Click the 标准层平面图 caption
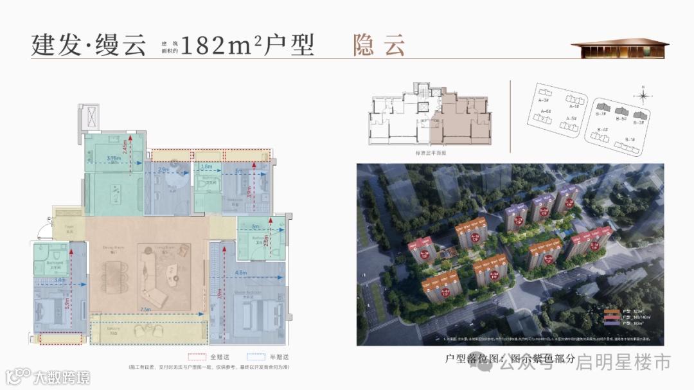 pyautogui.click(x=431, y=153)
